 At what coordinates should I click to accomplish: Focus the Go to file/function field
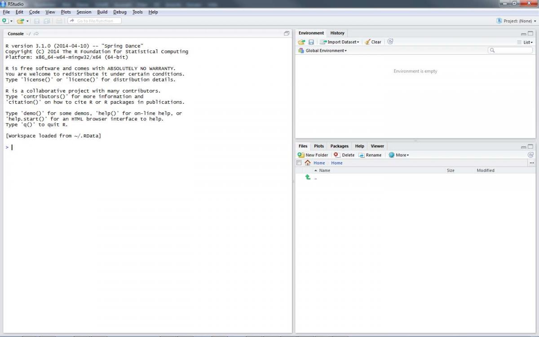pos(94,21)
